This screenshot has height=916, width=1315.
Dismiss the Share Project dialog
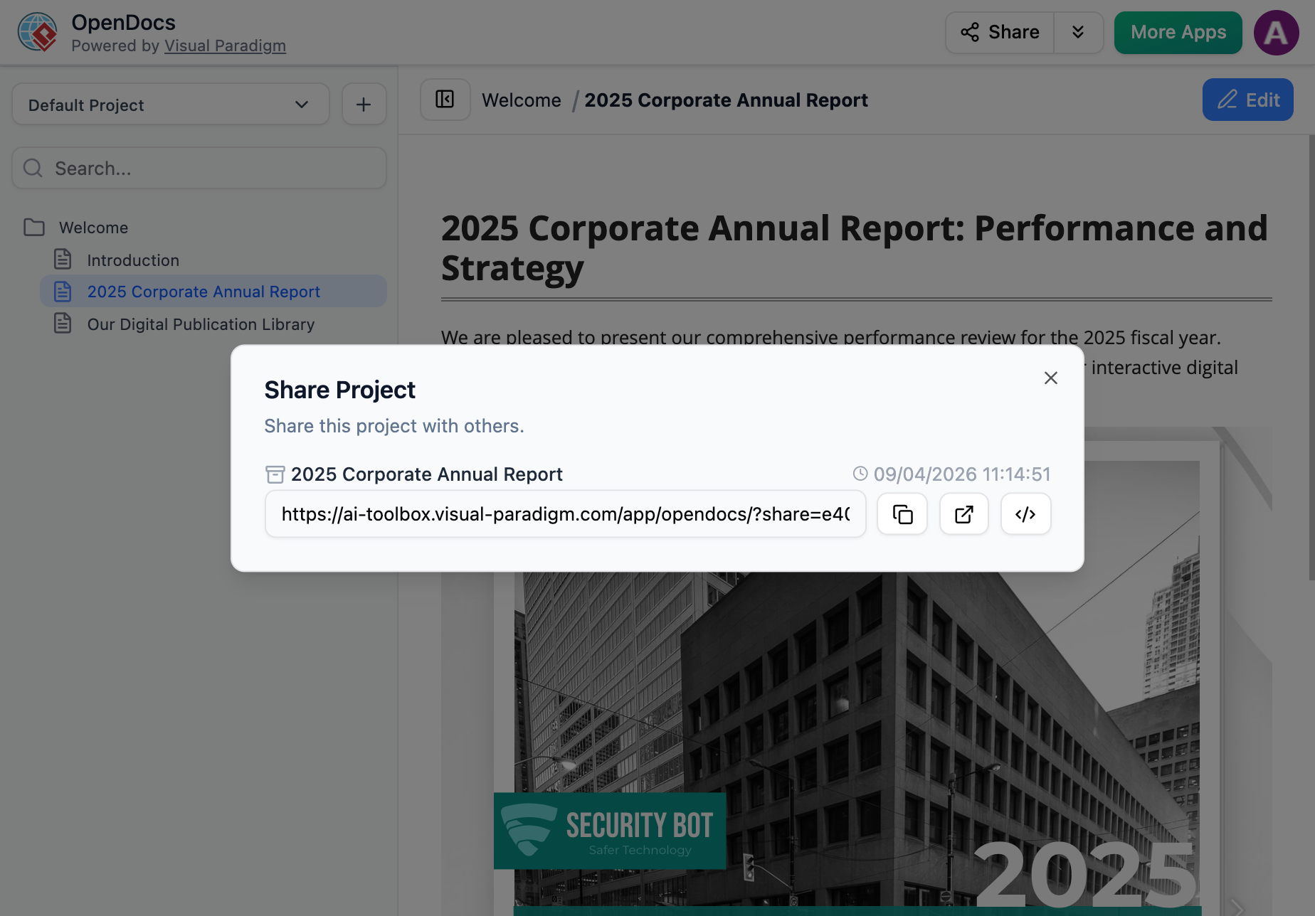pyautogui.click(x=1050, y=378)
